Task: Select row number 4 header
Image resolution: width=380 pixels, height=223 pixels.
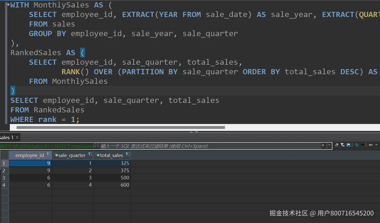Action: tap(5, 185)
